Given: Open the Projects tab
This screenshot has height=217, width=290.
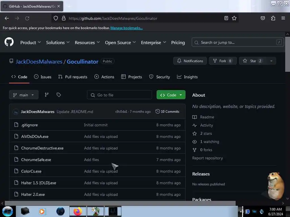Looking at the screenshot, I should point(131,77).
